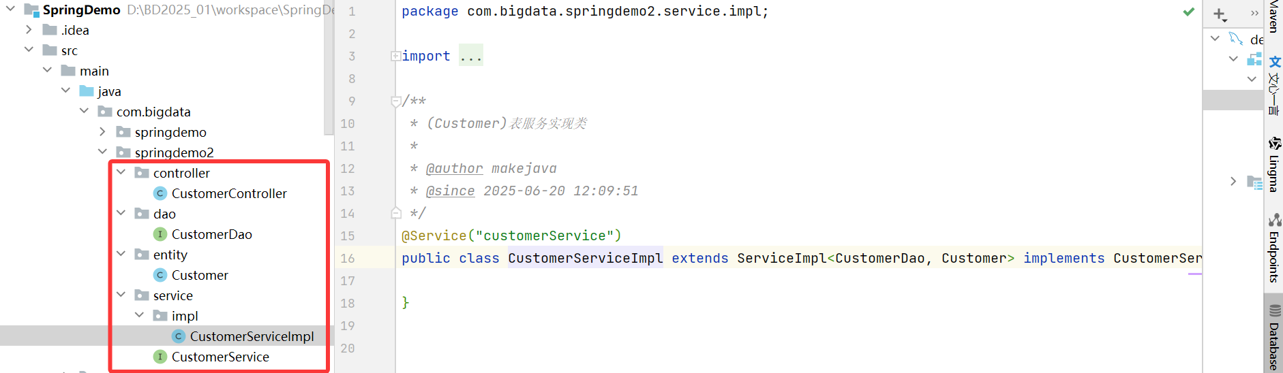Fold the Javadoc comment at line 9
Screen dimensions: 1283x373
pos(395,101)
